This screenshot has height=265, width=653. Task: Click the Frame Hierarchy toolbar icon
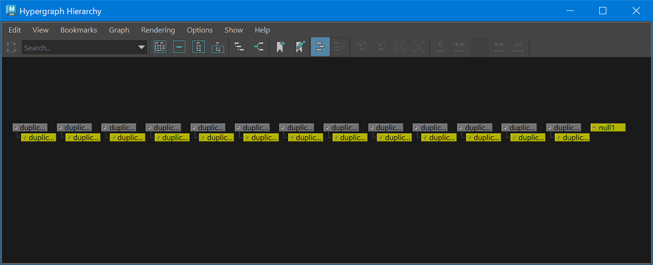click(x=199, y=47)
